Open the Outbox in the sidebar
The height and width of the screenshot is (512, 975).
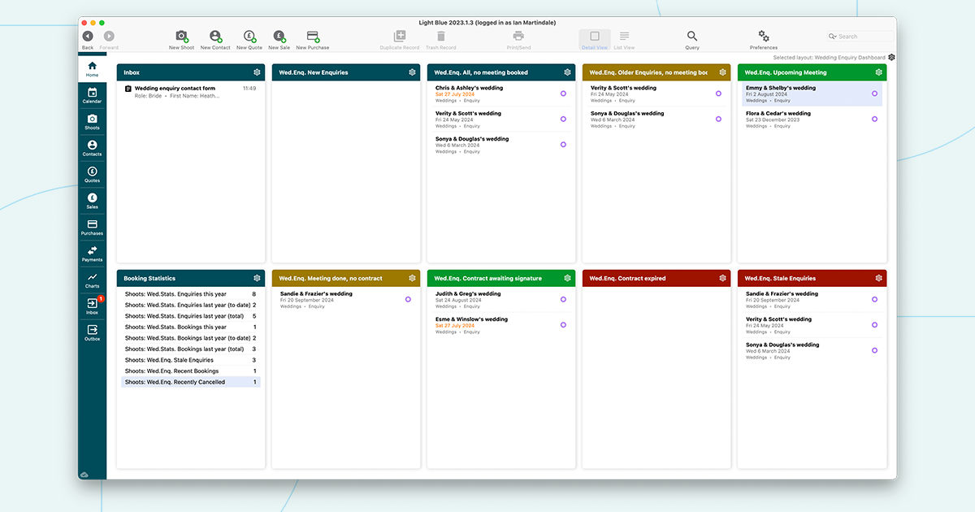pyautogui.click(x=92, y=332)
